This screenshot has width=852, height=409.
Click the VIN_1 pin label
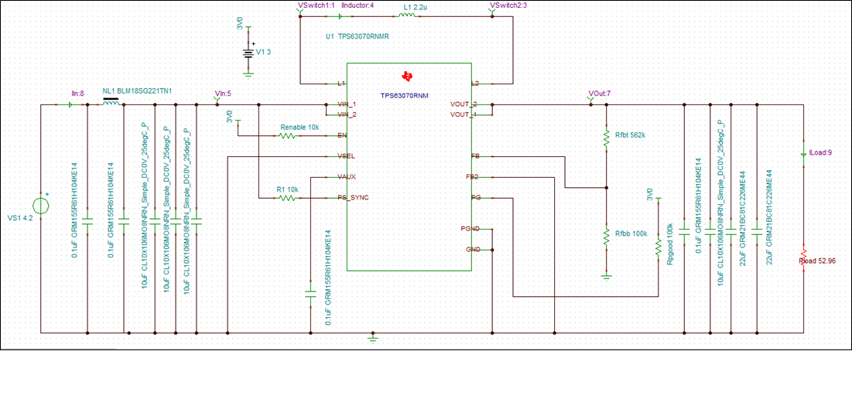tap(346, 104)
